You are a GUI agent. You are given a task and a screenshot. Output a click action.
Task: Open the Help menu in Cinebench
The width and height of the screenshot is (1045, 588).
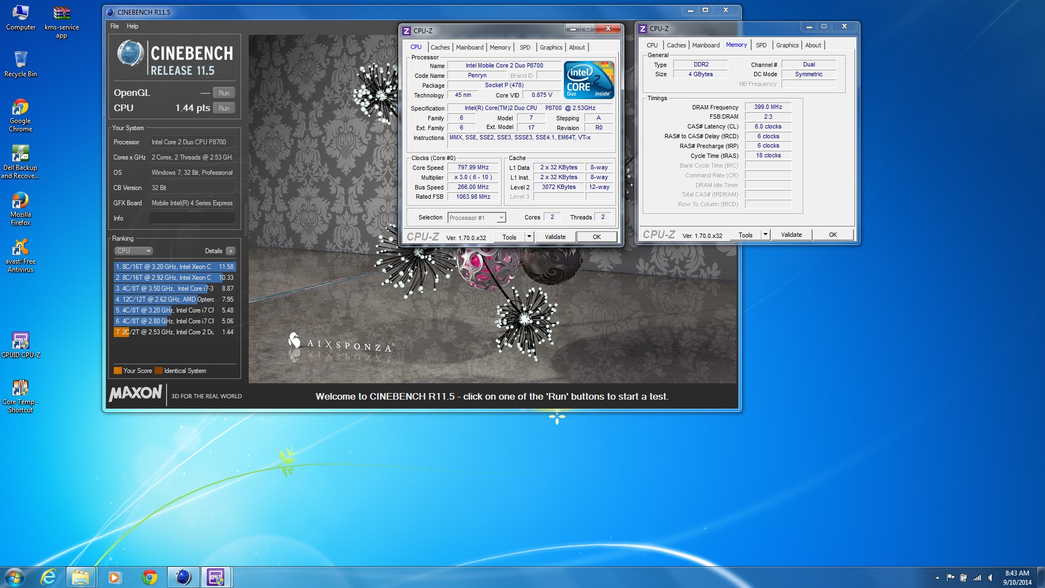pos(132,26)
